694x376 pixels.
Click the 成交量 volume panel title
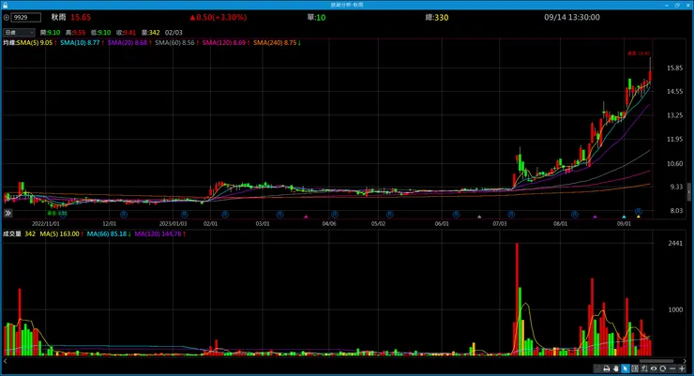pos(12,234)
